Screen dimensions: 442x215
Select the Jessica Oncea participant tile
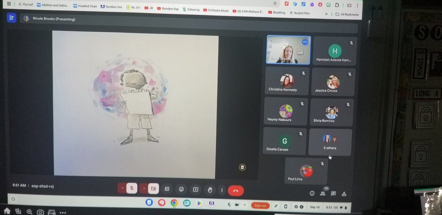(x=333, y=82)
